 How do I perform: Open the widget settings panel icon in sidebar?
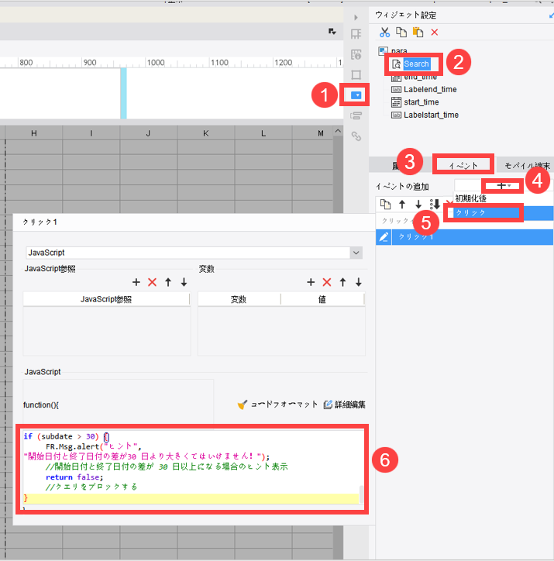tap(356, 95)
